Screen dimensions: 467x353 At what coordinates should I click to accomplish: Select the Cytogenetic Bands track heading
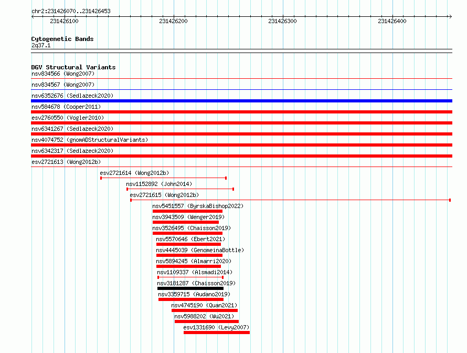(62, 39)
